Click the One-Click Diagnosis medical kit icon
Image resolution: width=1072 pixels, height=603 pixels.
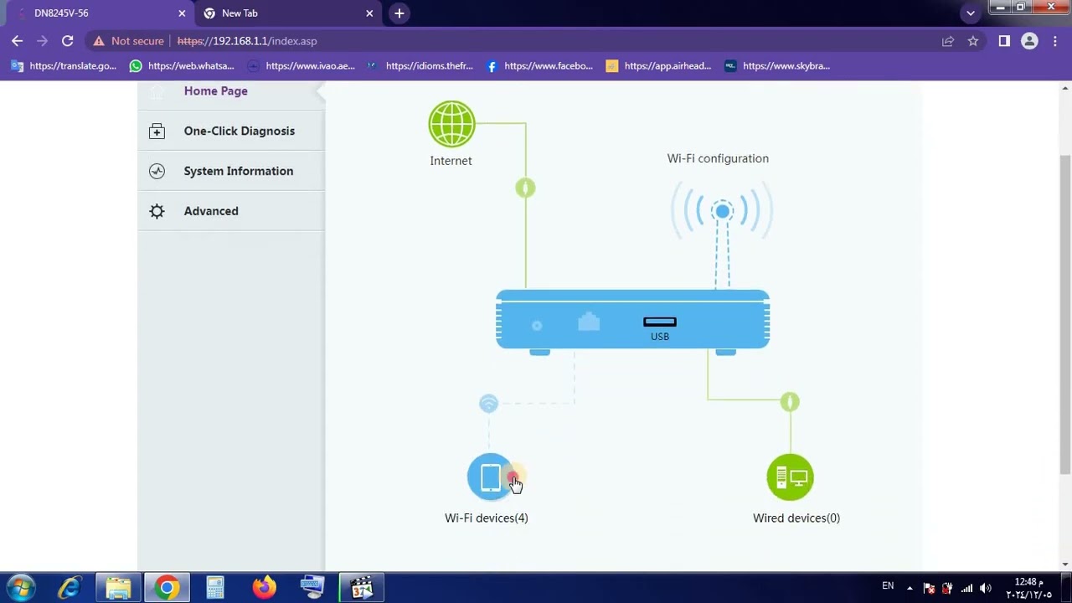157,131
